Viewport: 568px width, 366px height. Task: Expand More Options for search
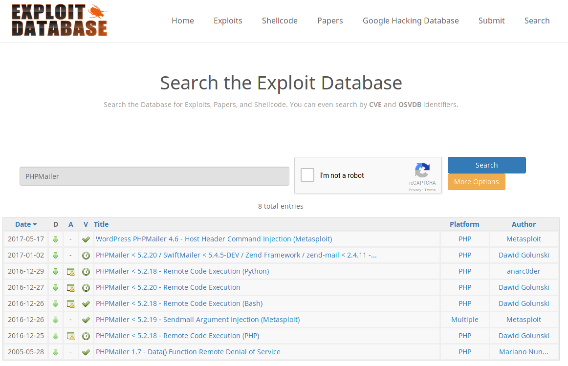tap(477, 182)
